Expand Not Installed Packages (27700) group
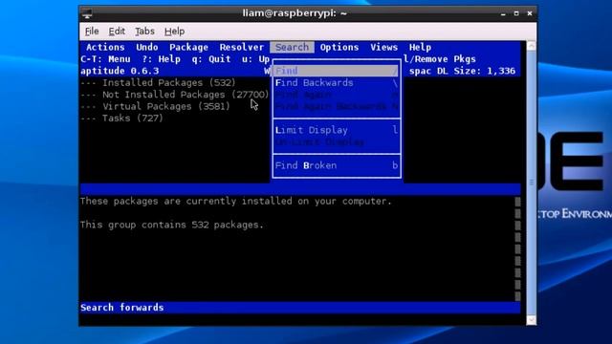612x344 pixels. point(174,95)
